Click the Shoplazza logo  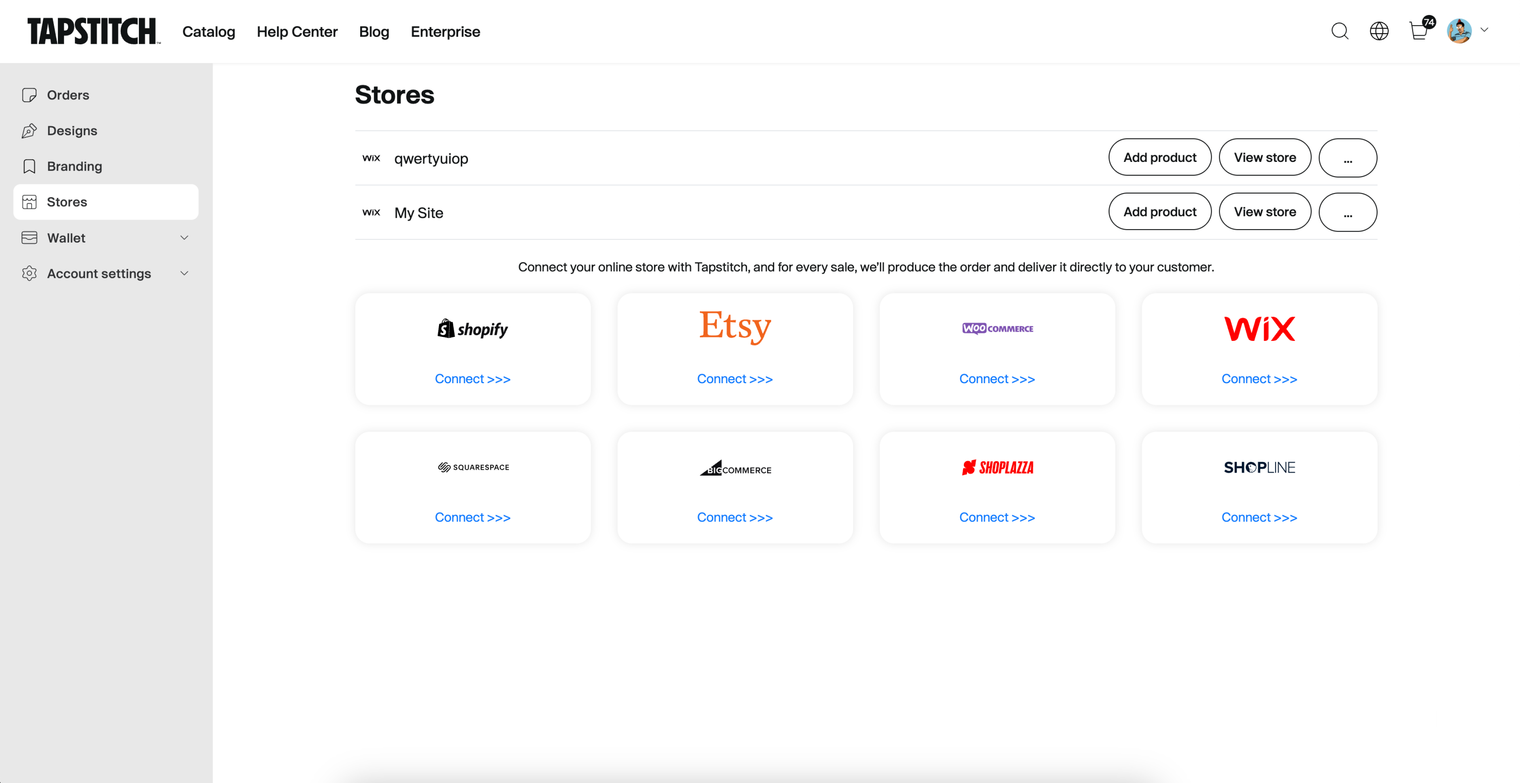pos(997,468)
